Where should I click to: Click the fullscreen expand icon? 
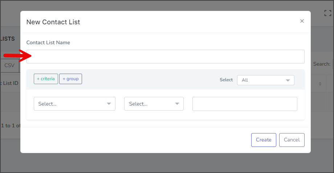pyautogui.click(x=328, y=13)
